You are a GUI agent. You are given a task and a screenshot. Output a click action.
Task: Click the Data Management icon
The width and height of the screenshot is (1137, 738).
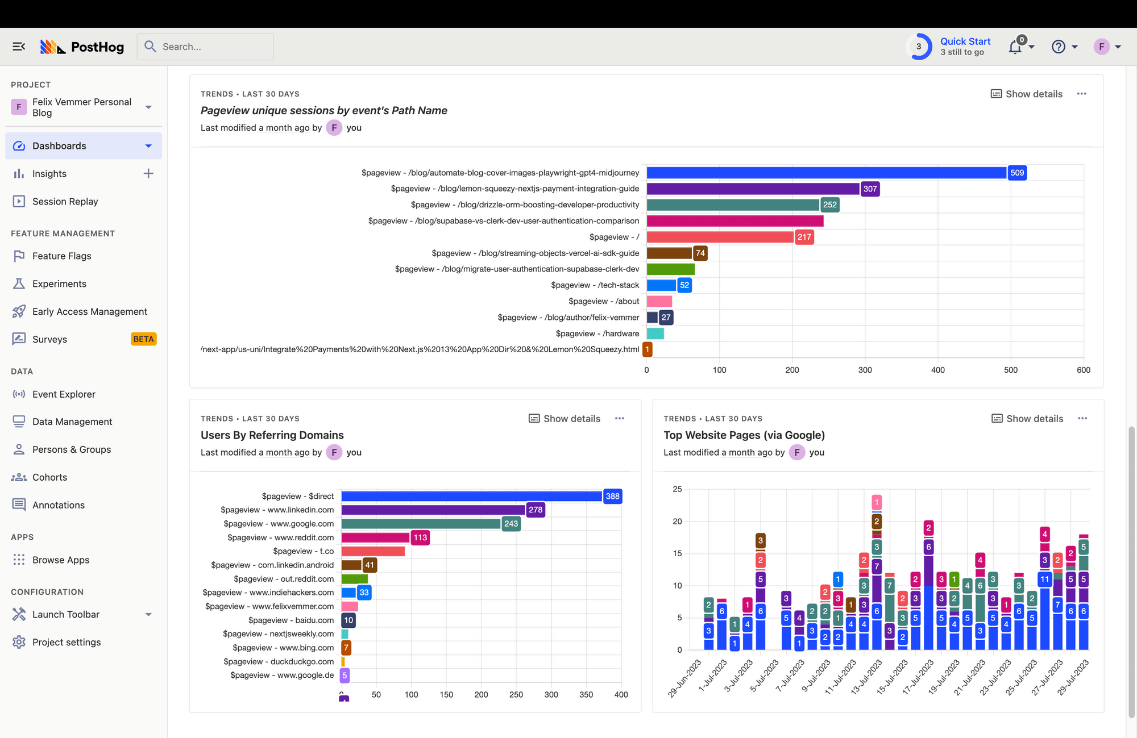pos(19,421)
